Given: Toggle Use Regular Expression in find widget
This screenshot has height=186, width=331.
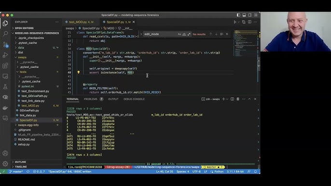Looking at the screenshot, I should (189, 34).
